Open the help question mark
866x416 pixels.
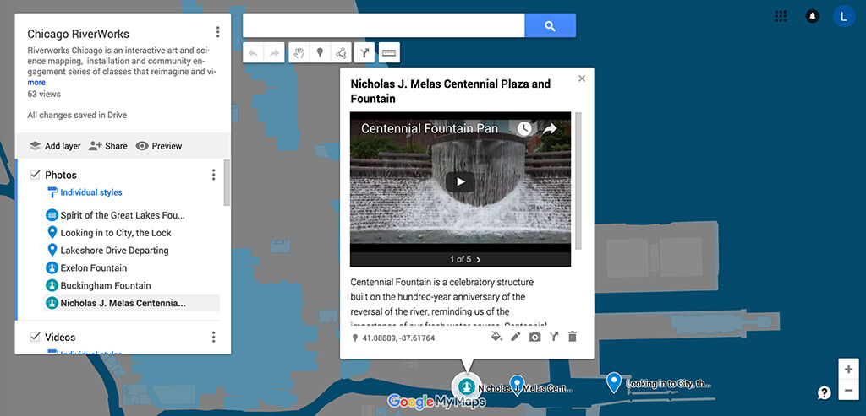point(824,393)
